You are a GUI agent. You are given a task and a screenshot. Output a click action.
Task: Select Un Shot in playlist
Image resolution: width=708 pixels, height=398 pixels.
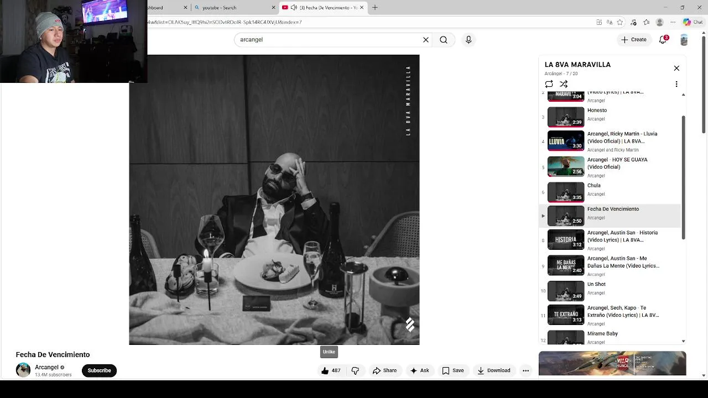(x=611, y=290)
